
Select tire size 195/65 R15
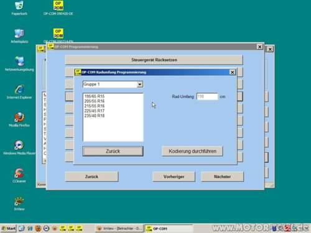(95, 96)
